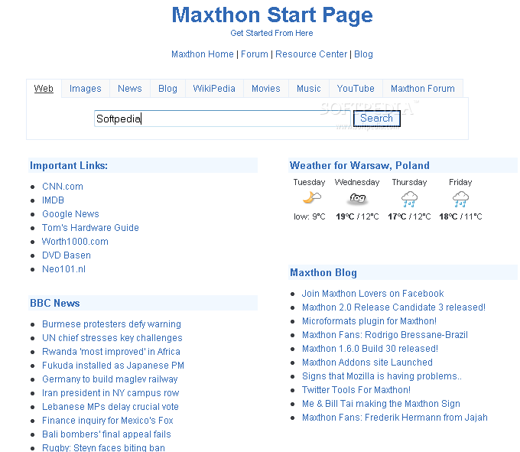Open Me & Bill Tai Maxthon Sign post
The image size is (520, 452).
pyautogui.click(x=381, y=404)
